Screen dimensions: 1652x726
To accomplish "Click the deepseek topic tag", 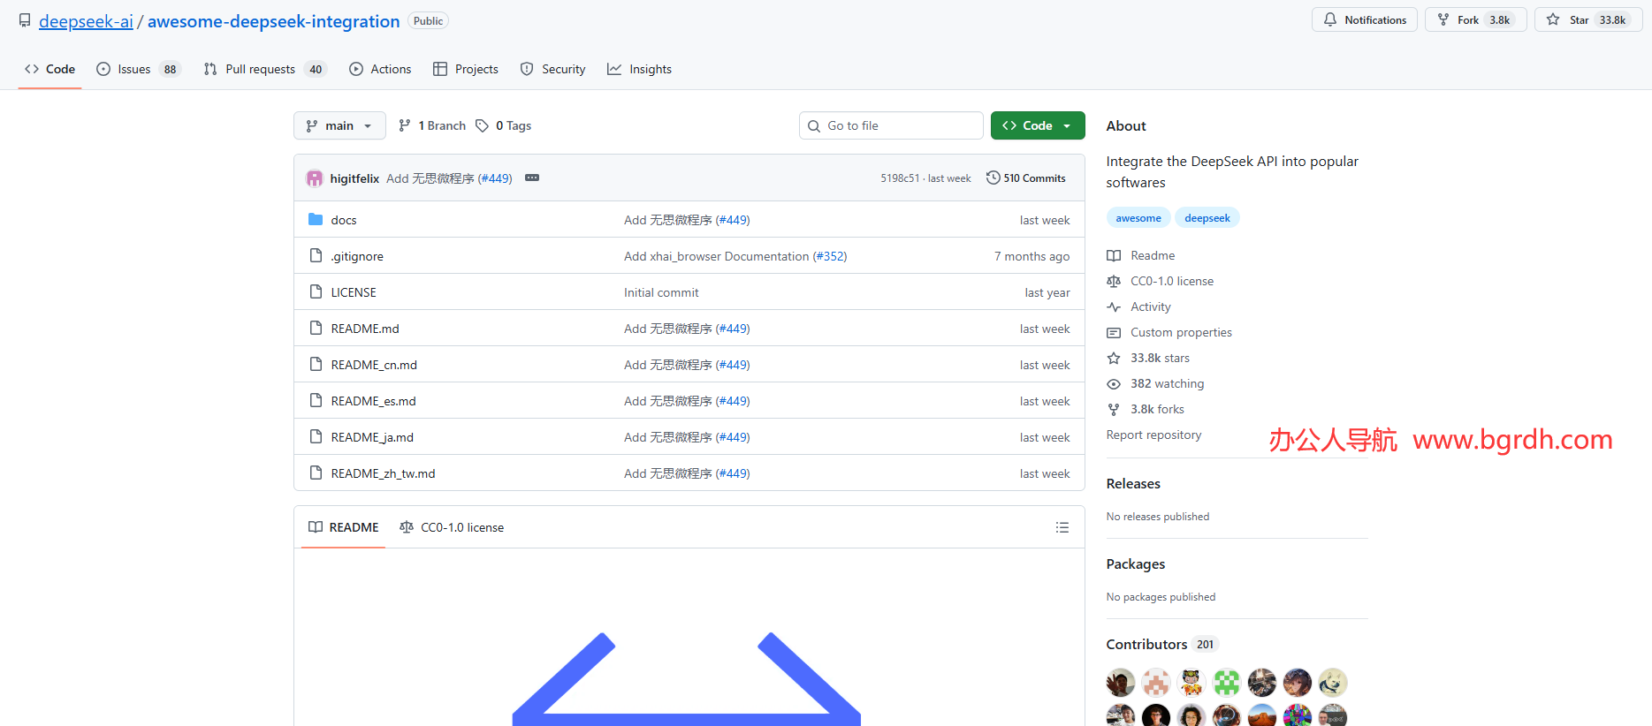I will tap(1207, 218).
